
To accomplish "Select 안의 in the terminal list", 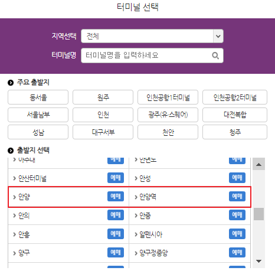I will tap(24, 216).
